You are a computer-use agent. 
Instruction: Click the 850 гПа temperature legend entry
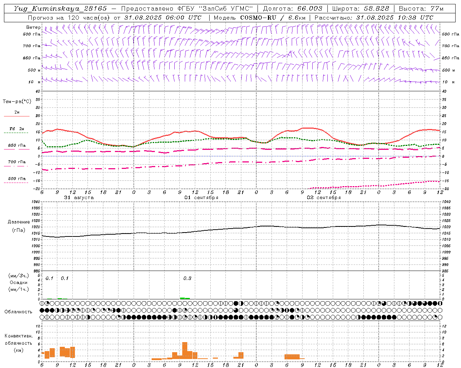tap(17, 146)
